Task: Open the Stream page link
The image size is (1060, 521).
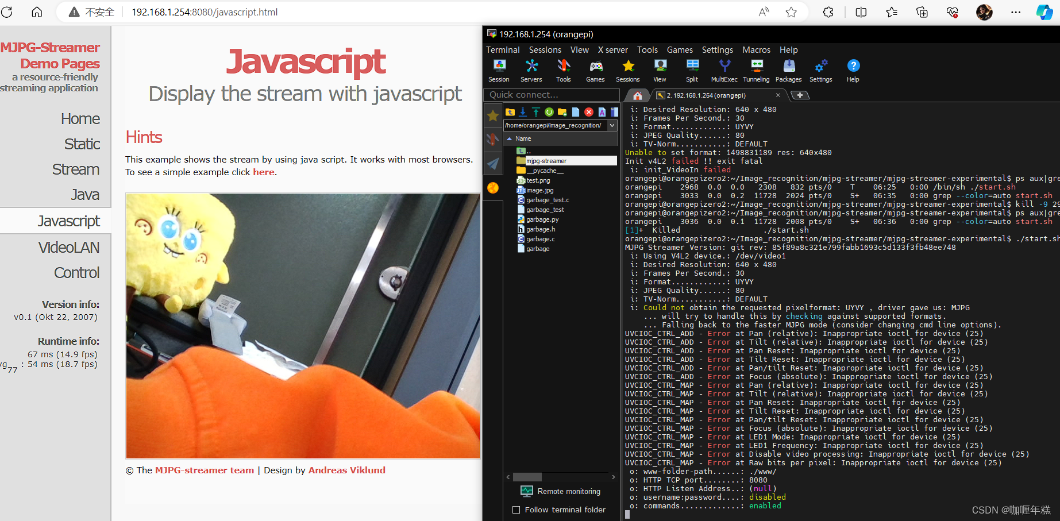Action: [x=76, y=169]
